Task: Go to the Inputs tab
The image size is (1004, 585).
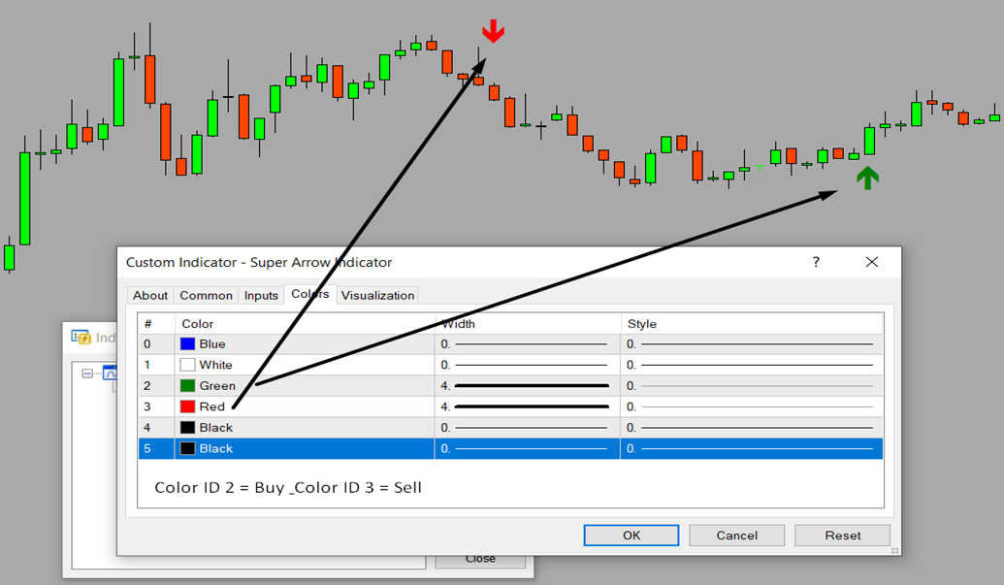Action: coord(261,295)
